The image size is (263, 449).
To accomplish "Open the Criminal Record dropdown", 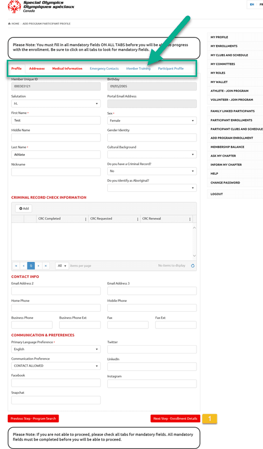I will tap(152, 171).
